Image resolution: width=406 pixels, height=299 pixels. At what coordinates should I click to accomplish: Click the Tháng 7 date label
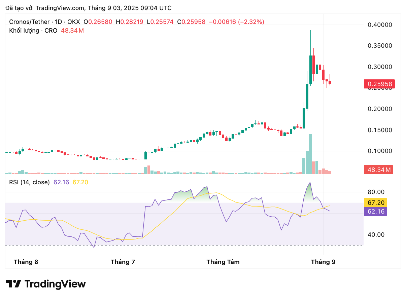[x=123, y=262]
